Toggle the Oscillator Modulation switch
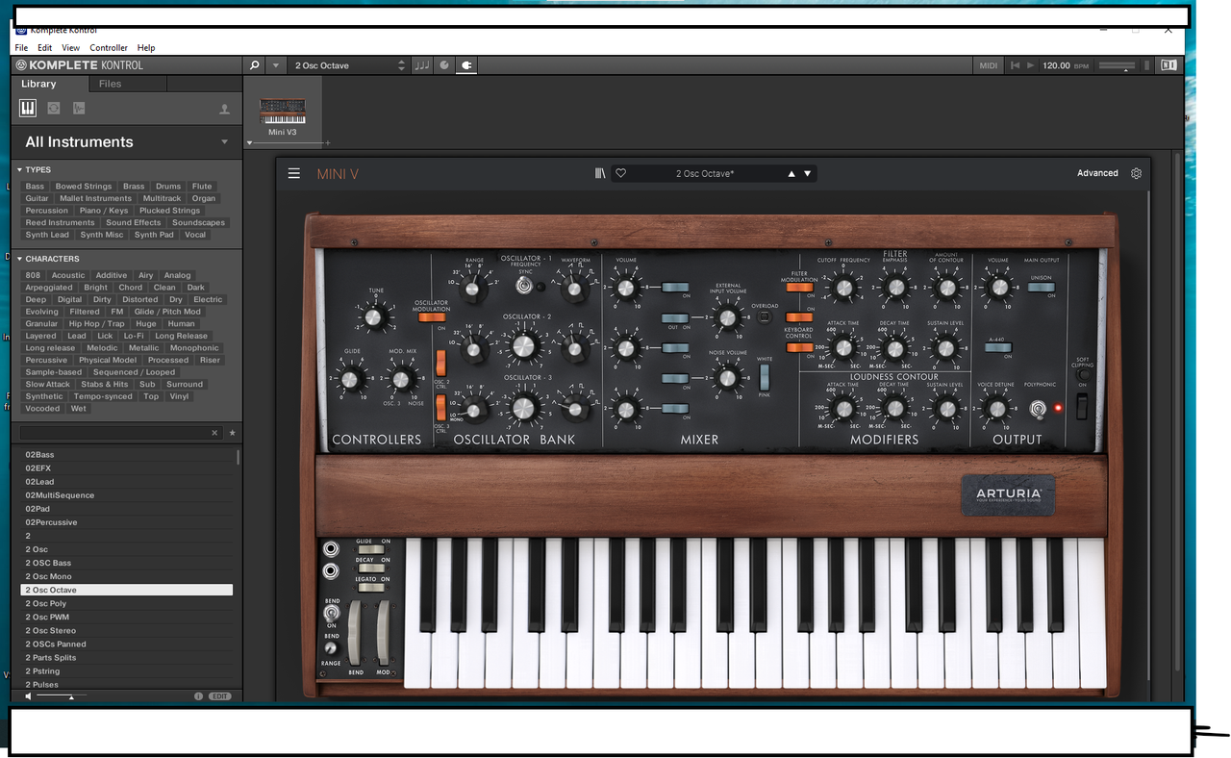1231x758 pixels. pyautogui.click(x=432, y=316)
